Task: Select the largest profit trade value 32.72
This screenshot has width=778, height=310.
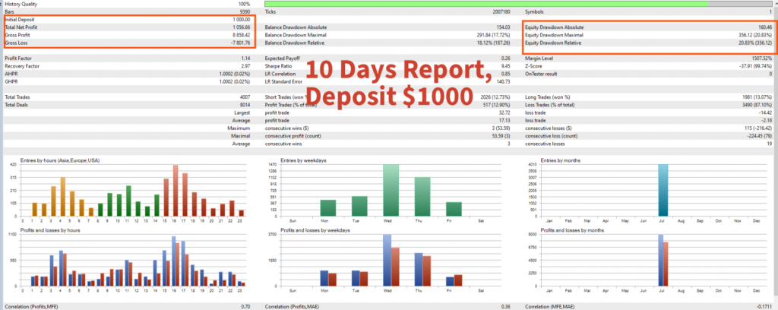Action: click(504, 113)
